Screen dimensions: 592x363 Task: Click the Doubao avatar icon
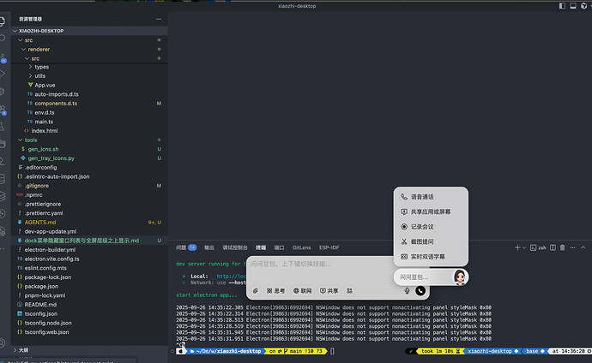(x=460, y=277)
